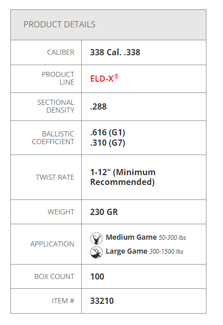Click the Medium Game 50-300 lbs text
Viewport: 223px width, 325px height.
pos(146,237)
